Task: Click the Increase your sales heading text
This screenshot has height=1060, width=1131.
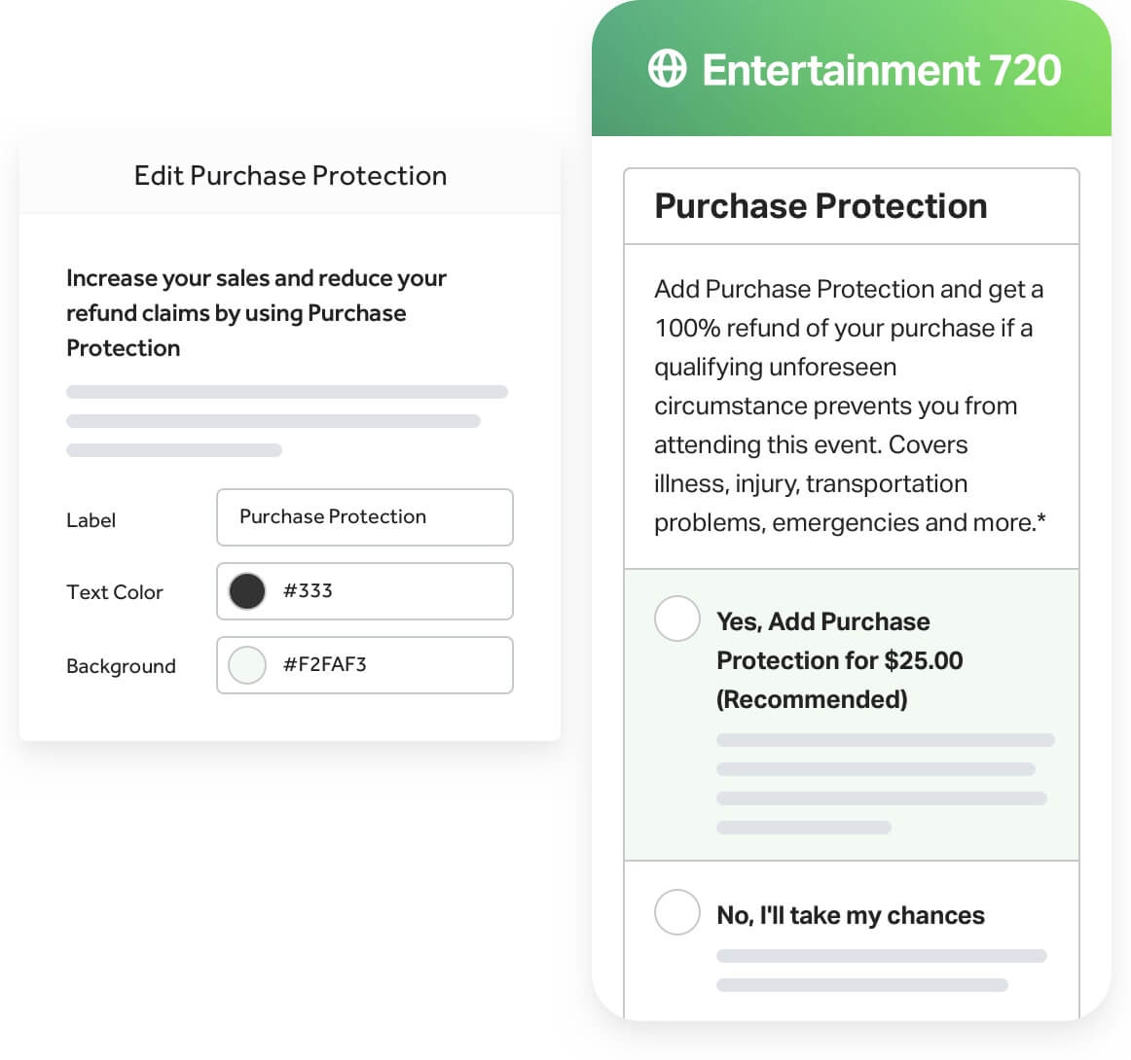Action: [256, 312]
